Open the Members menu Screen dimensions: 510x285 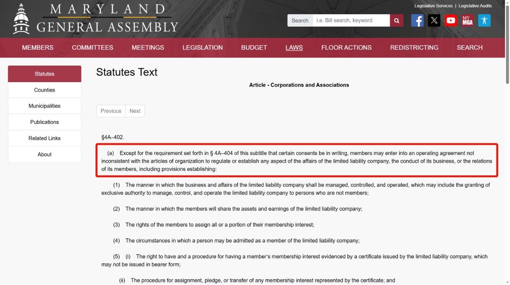pos(38,48)
